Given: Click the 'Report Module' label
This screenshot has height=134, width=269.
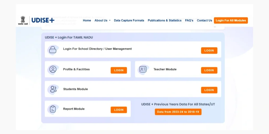Looking at the screenshot, I should (x=74, y=109).
